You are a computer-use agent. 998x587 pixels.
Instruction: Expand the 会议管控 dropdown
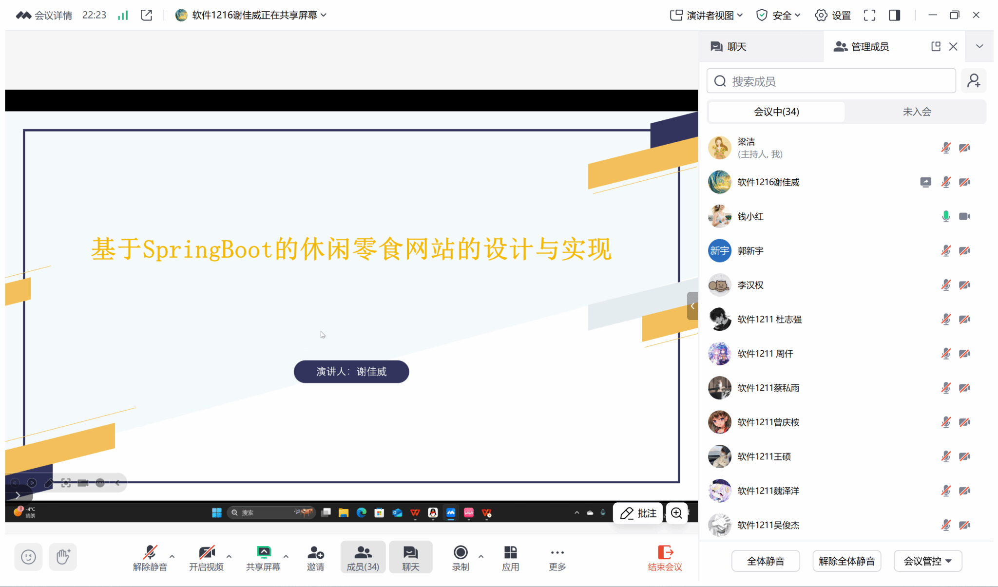(927, 561)
